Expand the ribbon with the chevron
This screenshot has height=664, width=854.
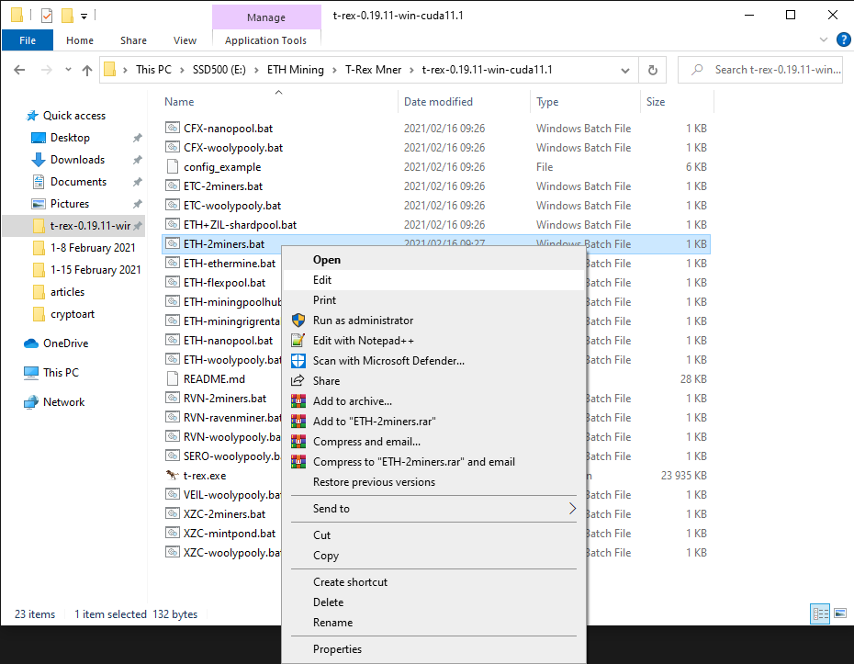point(824,39)
